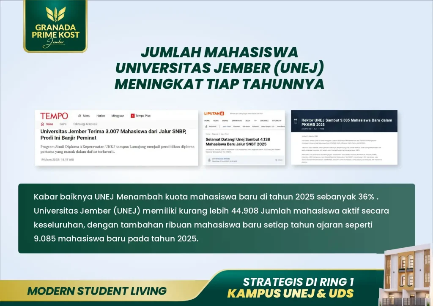Click the Sains home icon in breadcrumb
This screenshot has width=433, height=306.
(42, 124)
